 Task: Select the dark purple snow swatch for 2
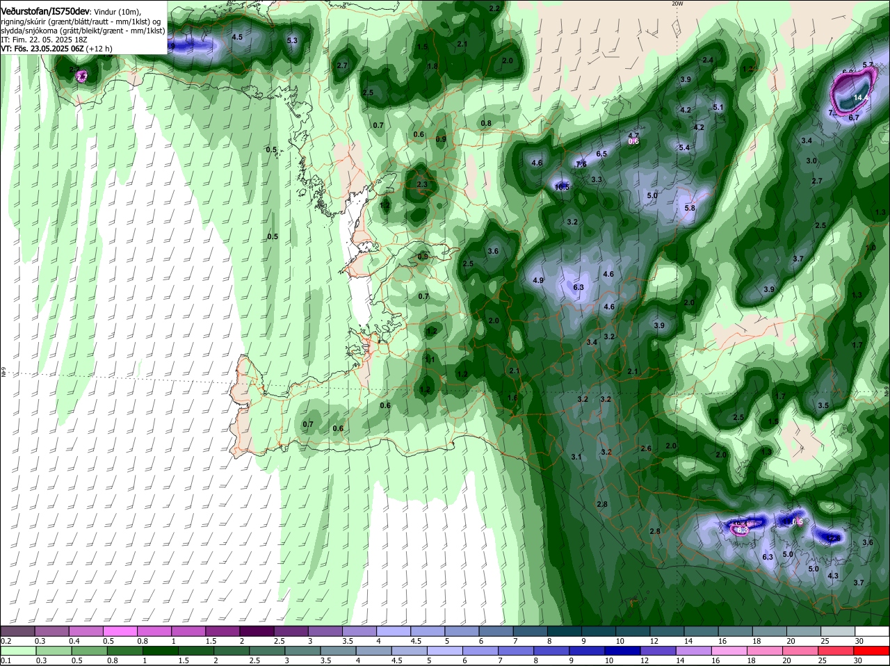pyautogui.click(x=258, y=631)
